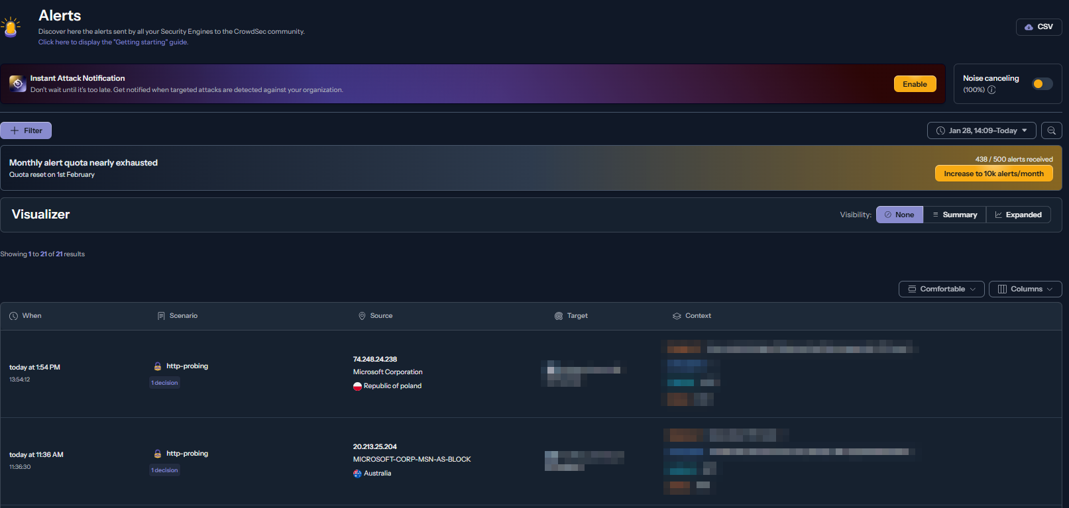1069x508 pixels.
Task: Click the lock icon for 11:36 AM http-probing
Action: tap(158, 454)
